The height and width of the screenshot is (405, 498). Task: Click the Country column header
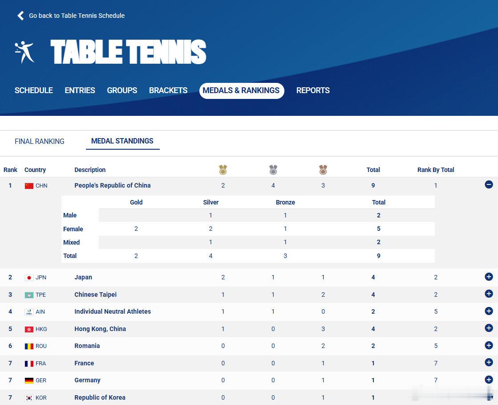coord(35,170)
